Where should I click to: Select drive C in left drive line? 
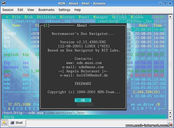pos(17,108)
